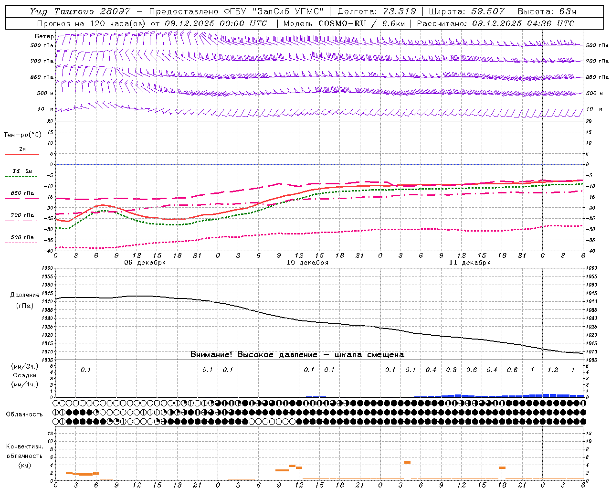Click the '09 декабря' date label

pyautogui.click(x=145, y=263)
